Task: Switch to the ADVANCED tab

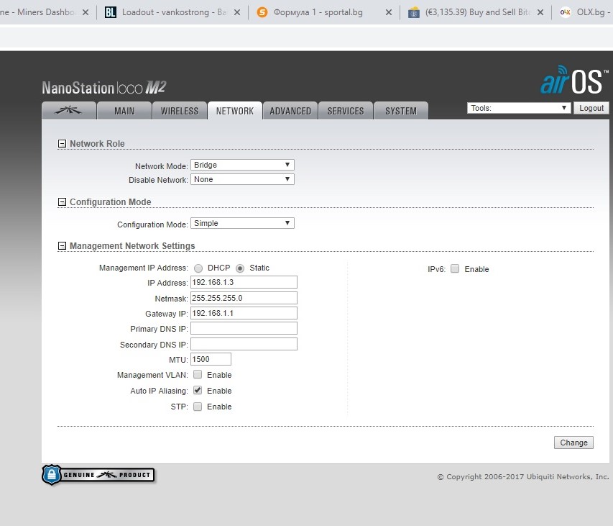Action: 290,111
